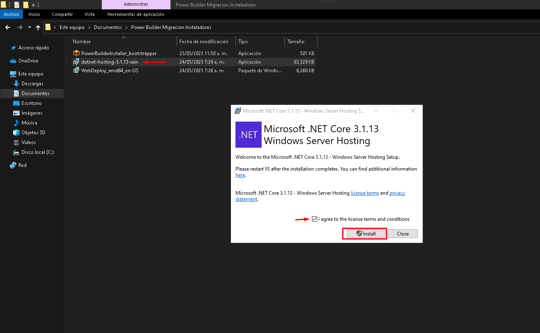Expand the Documentos breadcrumb chevron

click(126, 27)
